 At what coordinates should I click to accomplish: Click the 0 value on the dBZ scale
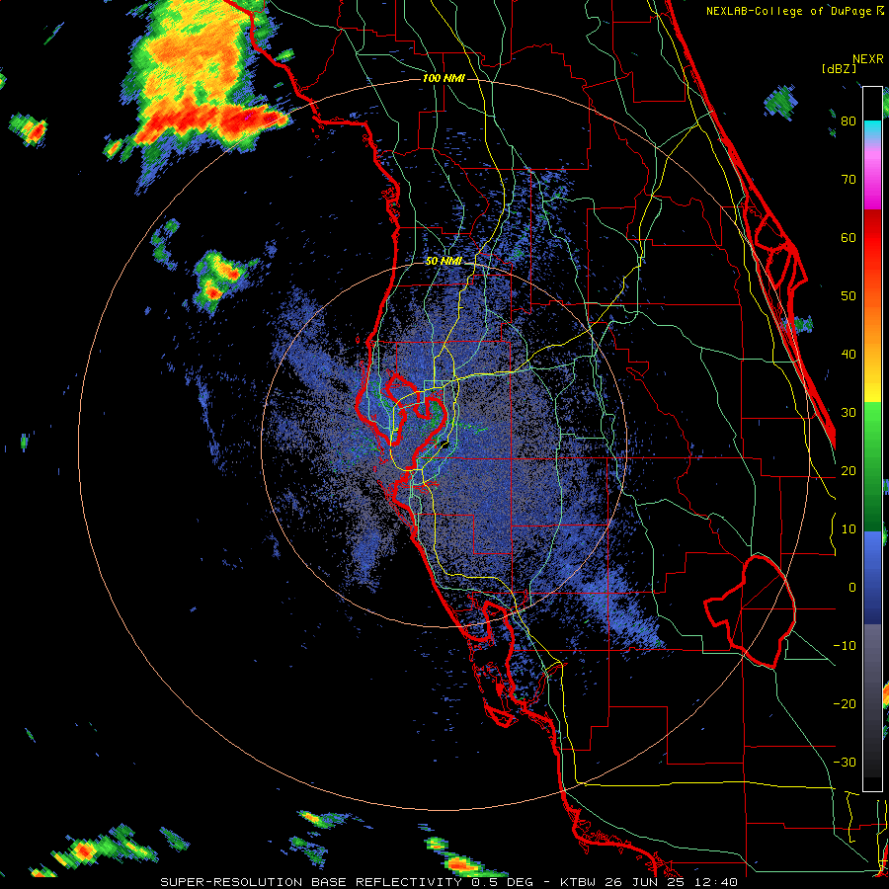pyautogui.click(x=852, y=588)
